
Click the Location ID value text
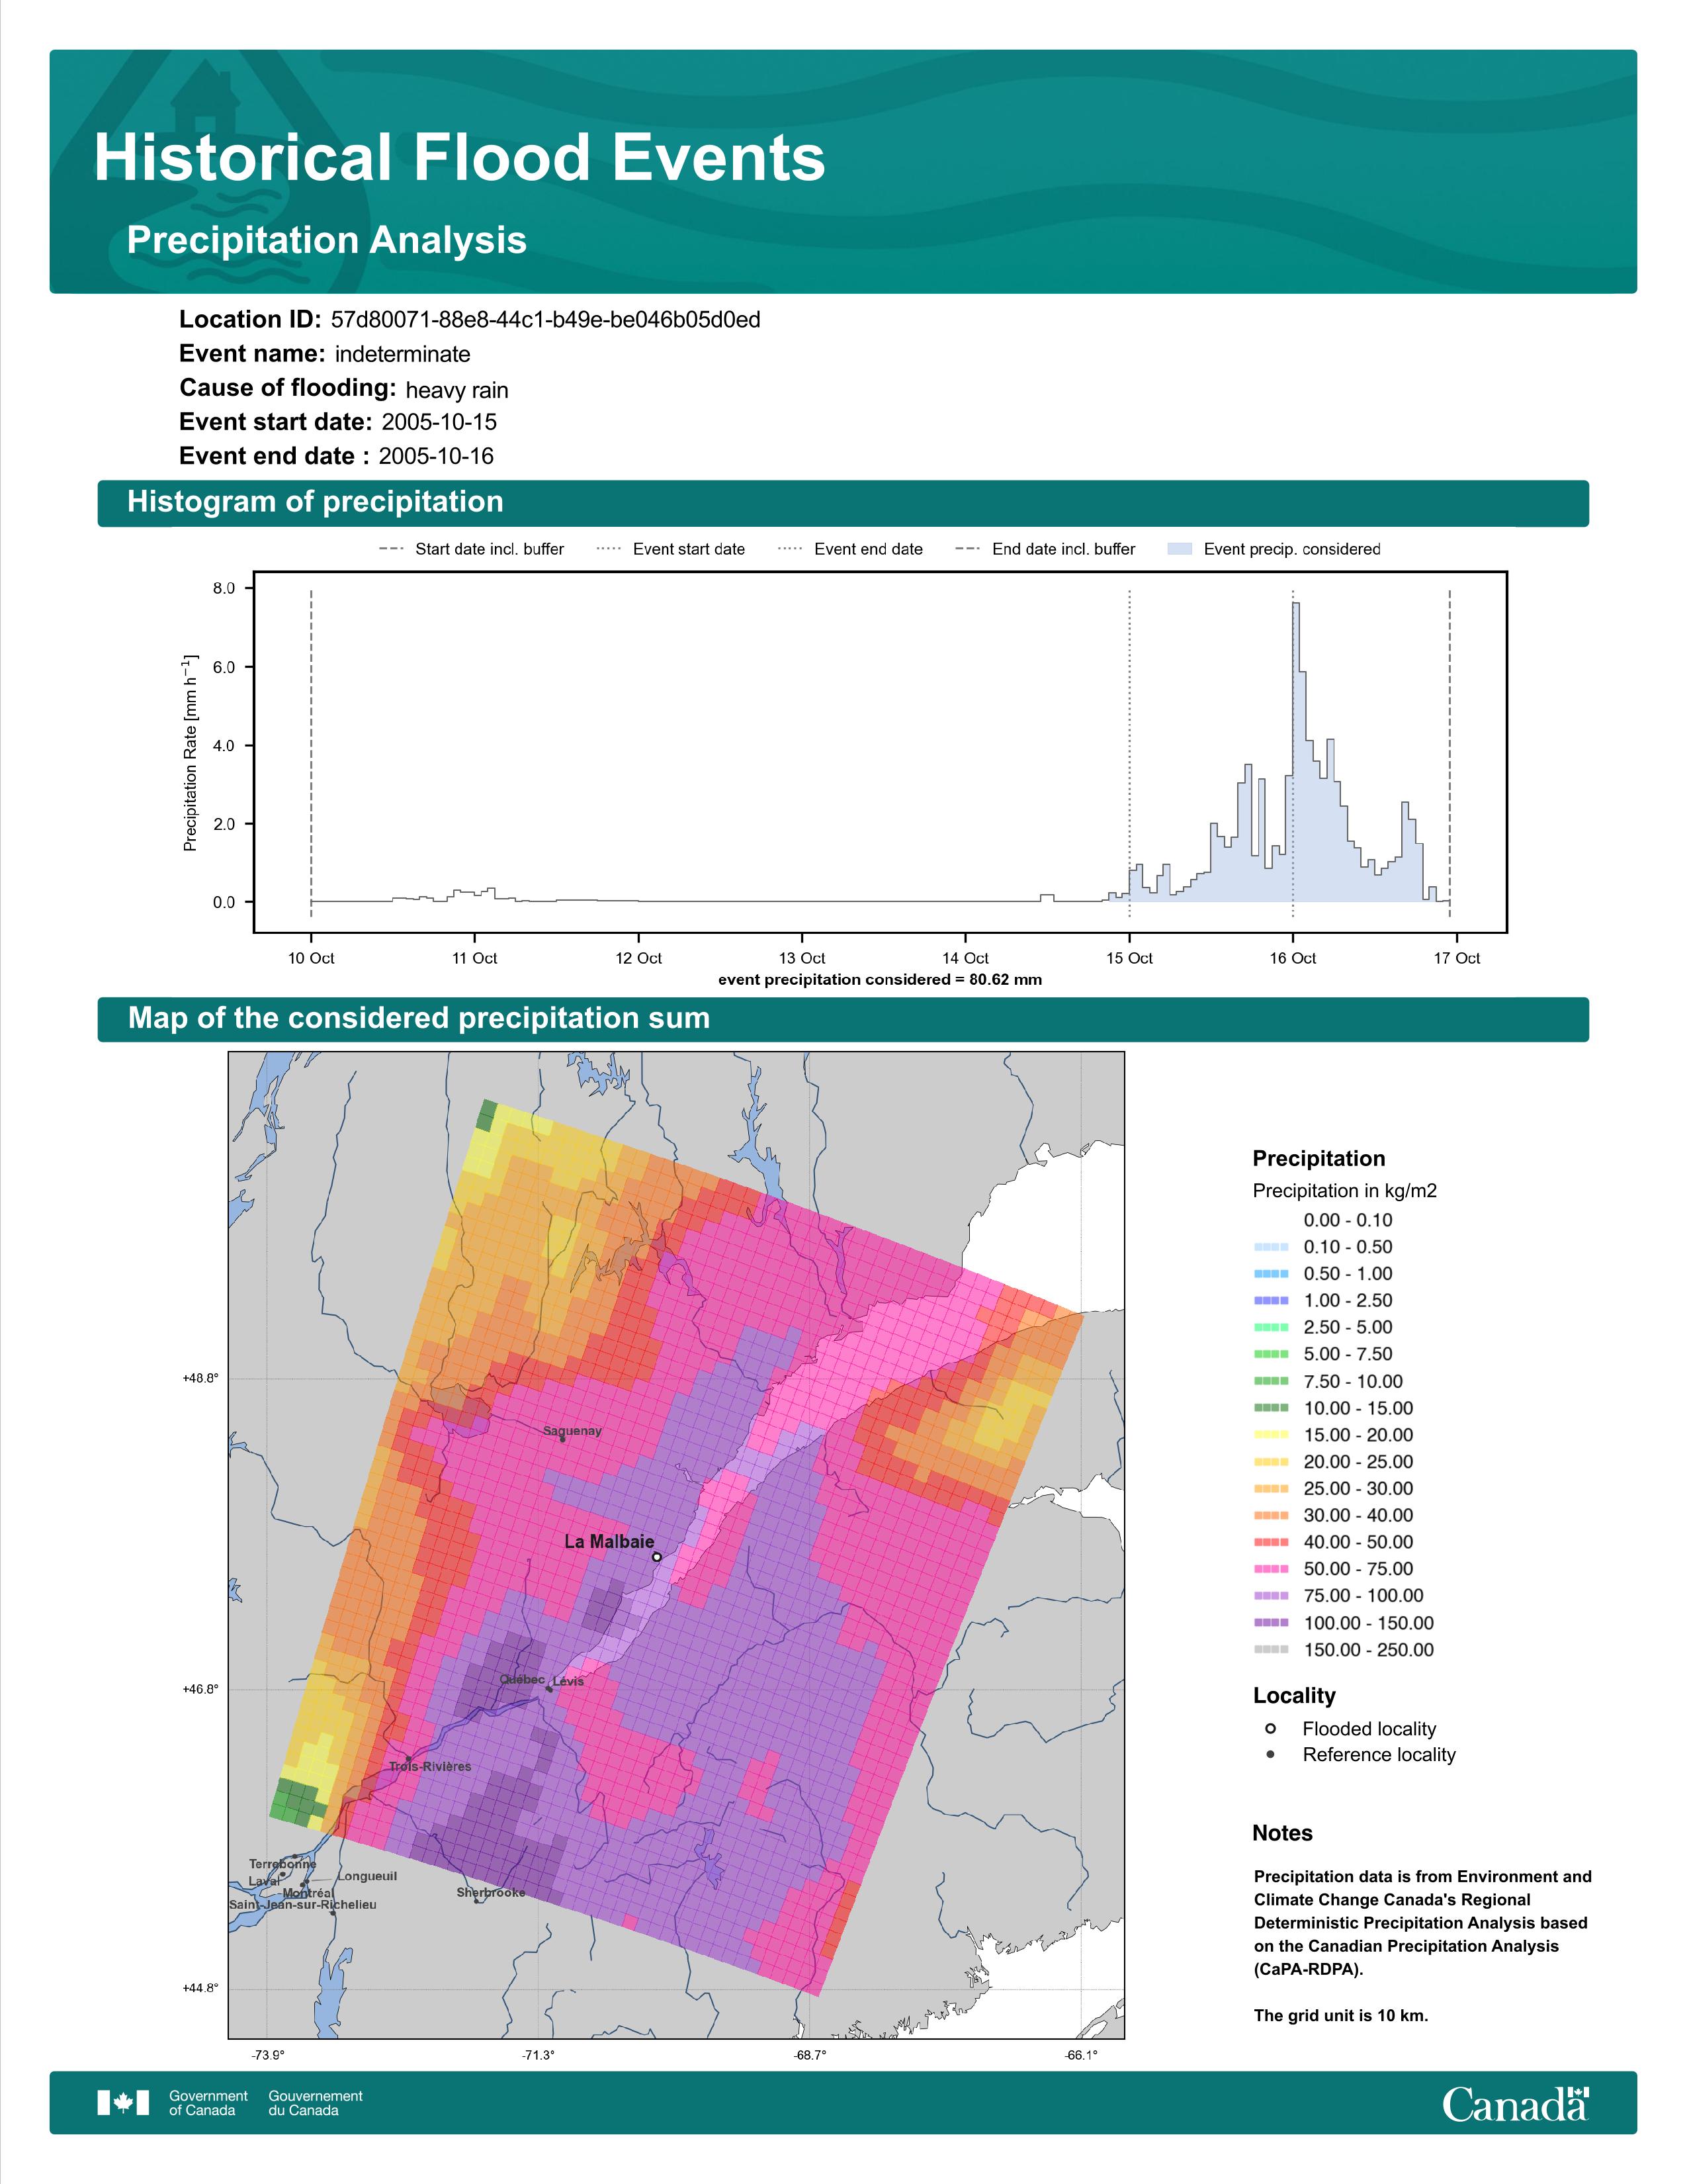coord(546,320)
